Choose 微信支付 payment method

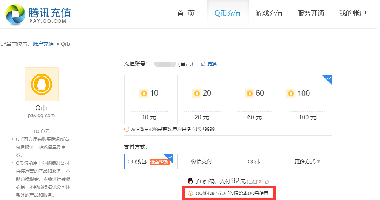click(202, 161)
